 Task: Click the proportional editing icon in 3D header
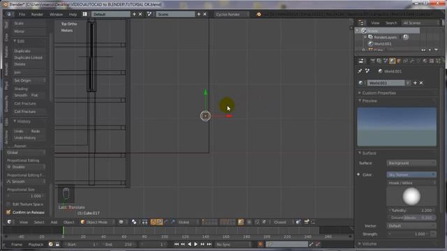click(x=249, y=222)
